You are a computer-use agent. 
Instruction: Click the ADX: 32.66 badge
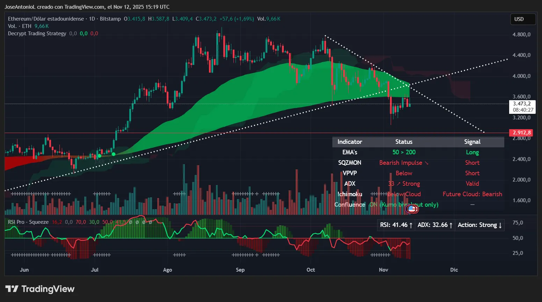tap(434, 225)
